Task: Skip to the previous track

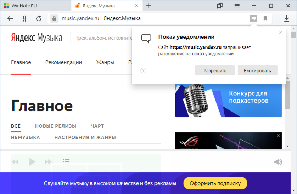Action: [15, 162]
